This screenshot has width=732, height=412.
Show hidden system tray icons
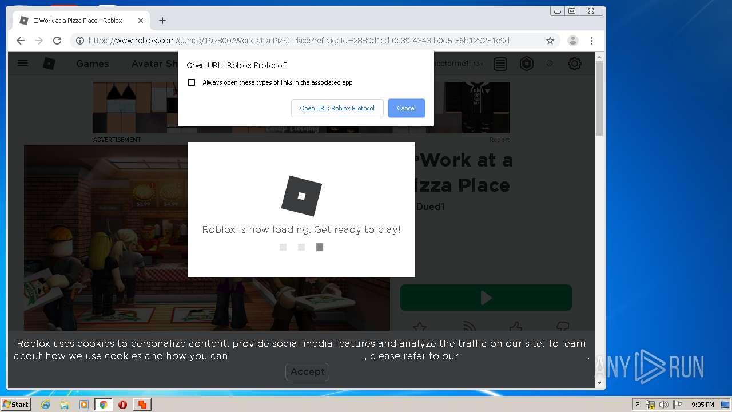pos(638,405)
